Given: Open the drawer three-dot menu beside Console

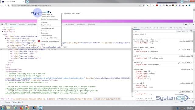Looking at the screenshot, I should click(2, 102).
